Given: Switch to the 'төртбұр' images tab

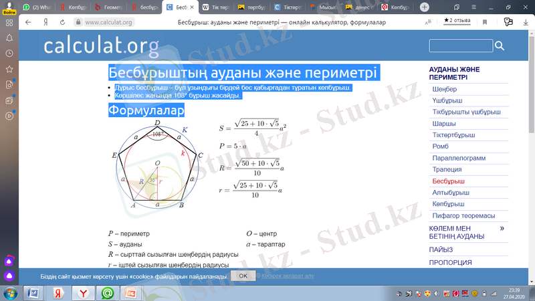Looking at the screenshot, I should coord(252,7).
